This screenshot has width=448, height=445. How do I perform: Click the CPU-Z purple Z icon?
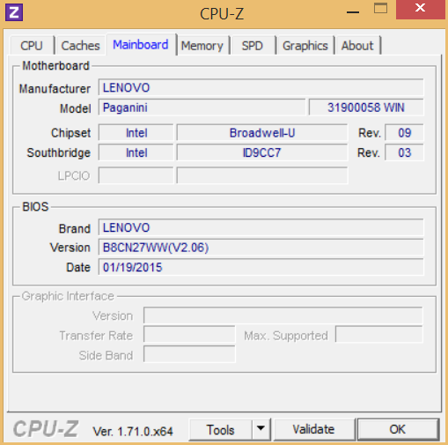(14, 12)
